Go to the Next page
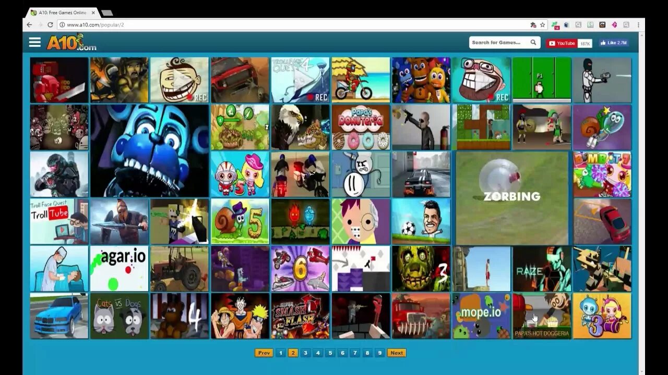668x375 pixels. 397,353
